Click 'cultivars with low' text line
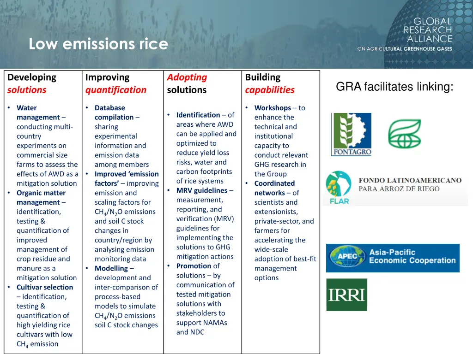 45,335
